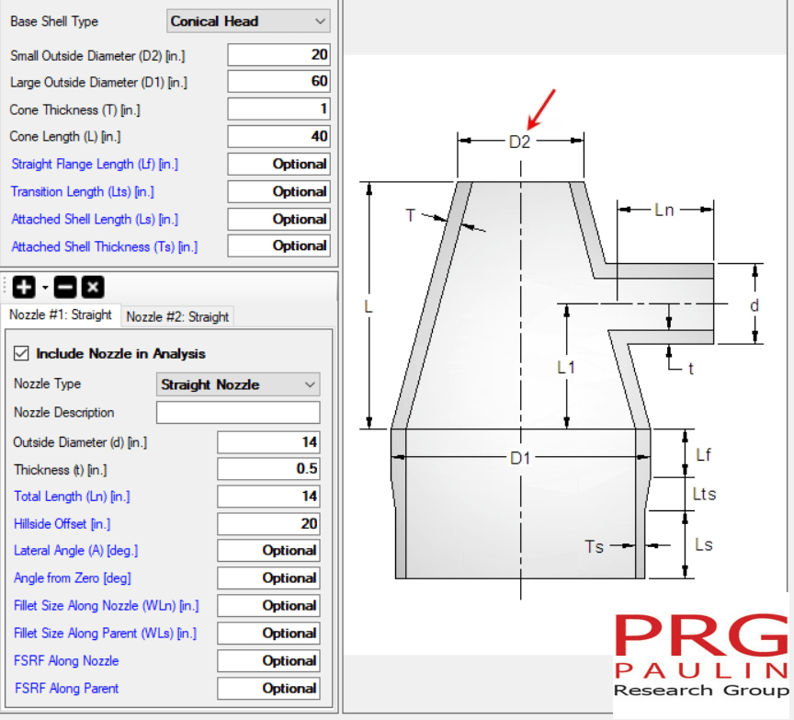This screenshot has width=794, height=720.
Task: Select the Small Outside Diameter (D2) value field
Action: (278, 54)
